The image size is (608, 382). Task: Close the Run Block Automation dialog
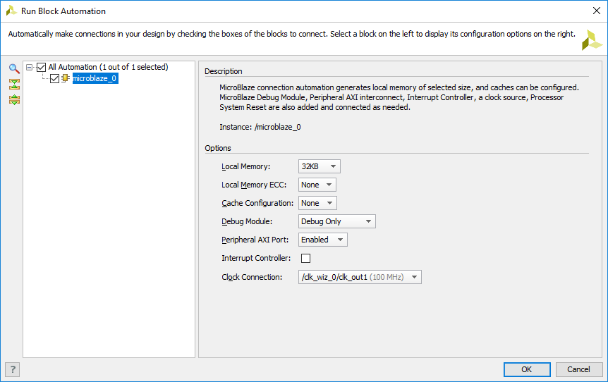pos(597,11)
